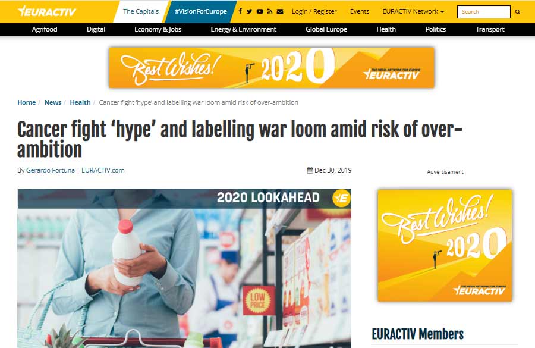Open author Gerardo Fortuna's page

[x=50, y=170]
